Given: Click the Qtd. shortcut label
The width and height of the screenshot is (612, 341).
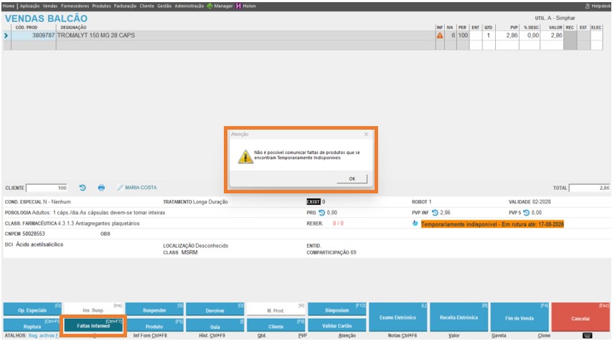Looking at the screenshot, I should (x=261, y=335).
